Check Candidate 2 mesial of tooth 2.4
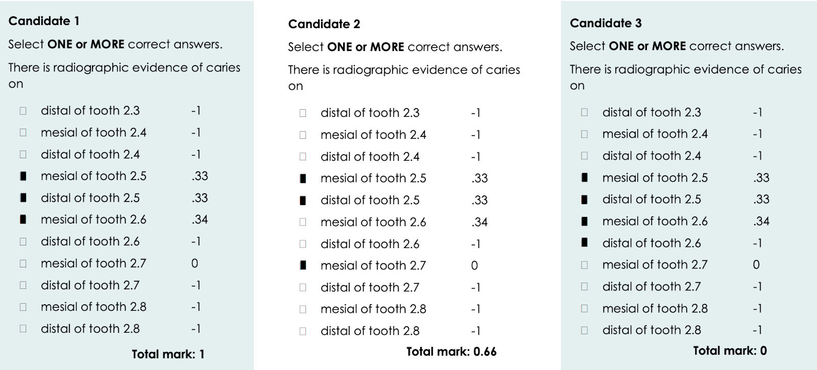This screenshot has width=817, height=370. [303, 135]
